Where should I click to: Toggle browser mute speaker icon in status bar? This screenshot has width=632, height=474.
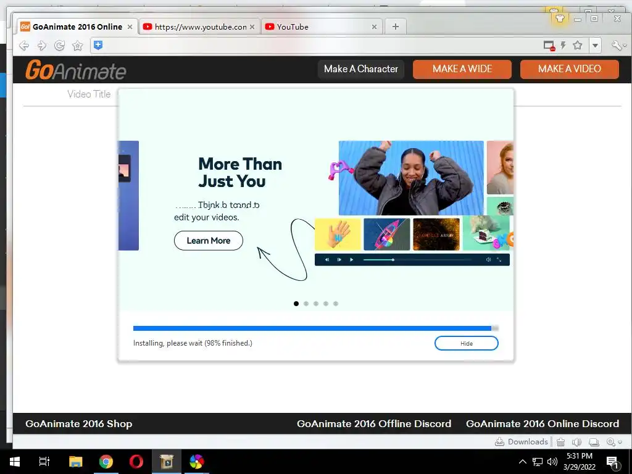pos(577,442)
